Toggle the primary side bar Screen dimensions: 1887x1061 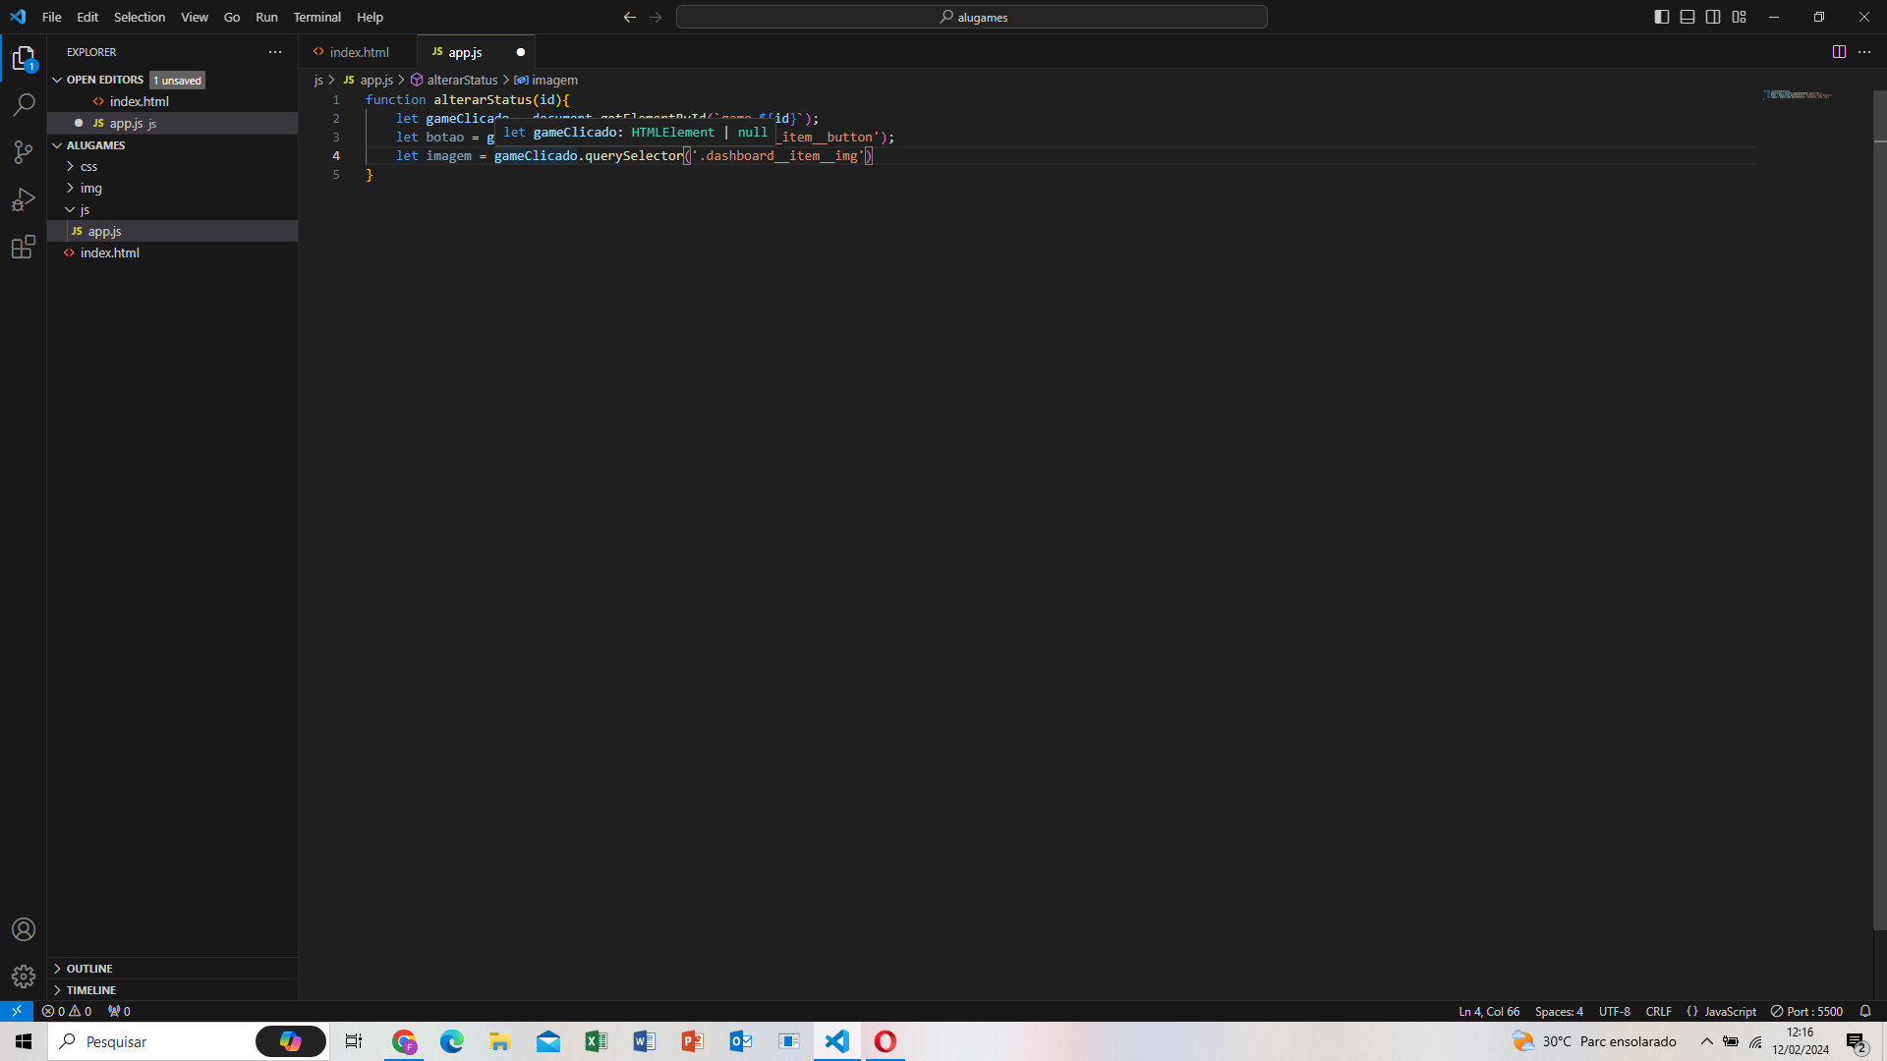[1662, 17]
